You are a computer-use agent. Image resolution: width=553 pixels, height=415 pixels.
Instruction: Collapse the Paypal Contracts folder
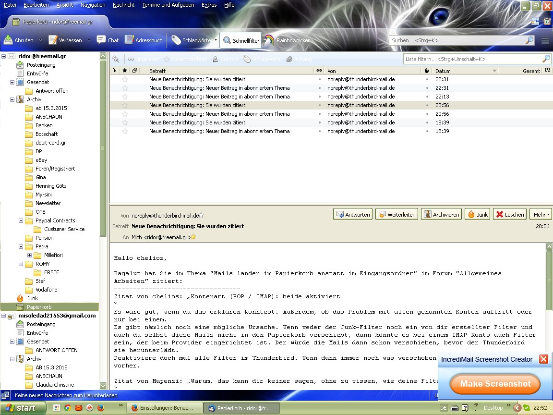(x=21, y=220)
